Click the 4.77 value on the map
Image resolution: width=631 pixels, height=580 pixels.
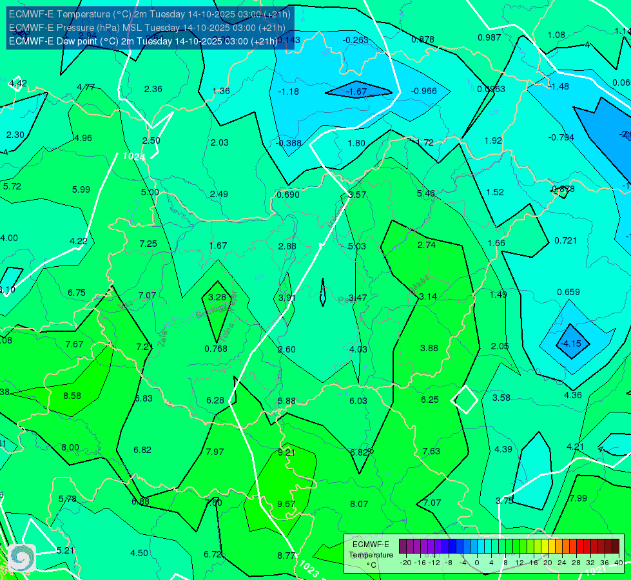pos(86,88)
